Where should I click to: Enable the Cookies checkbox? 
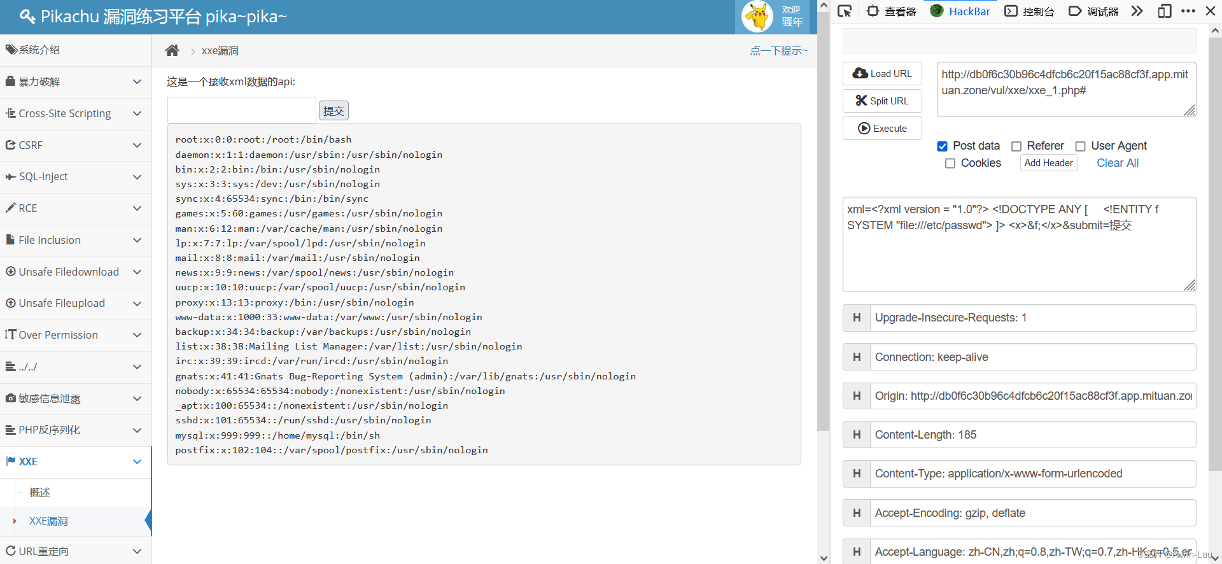[x=950, y=164]
